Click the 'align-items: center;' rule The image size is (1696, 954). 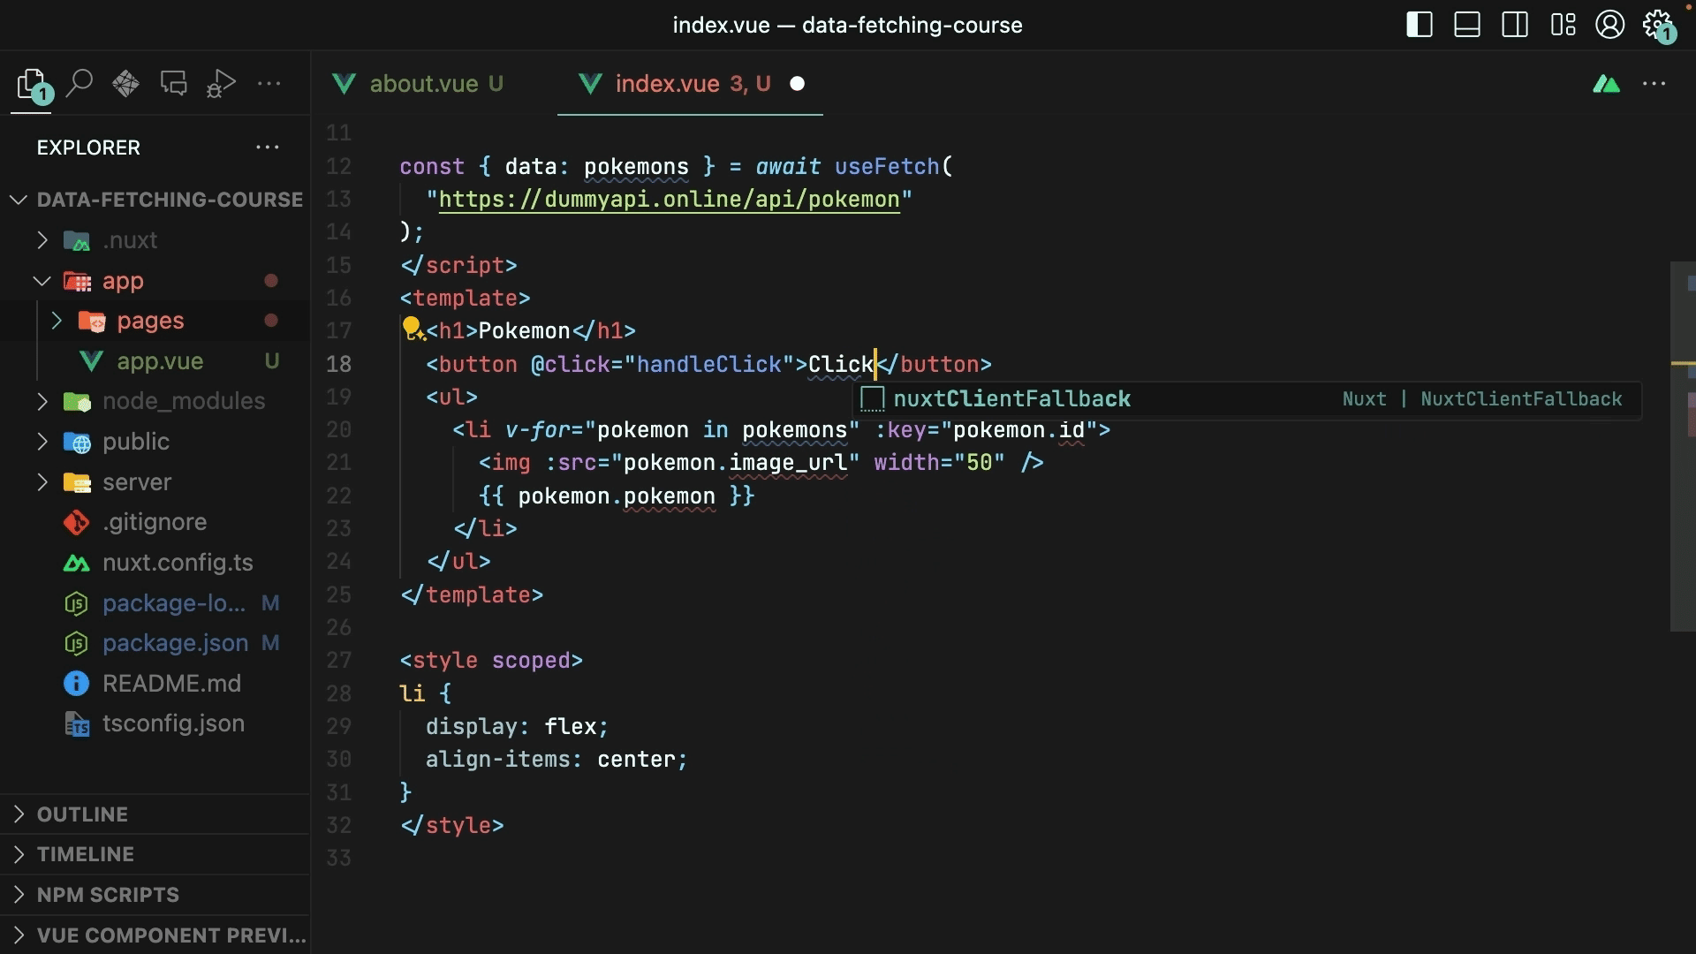pos(556,760)
